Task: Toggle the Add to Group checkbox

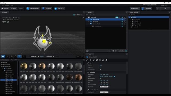Action: point(126,51)
